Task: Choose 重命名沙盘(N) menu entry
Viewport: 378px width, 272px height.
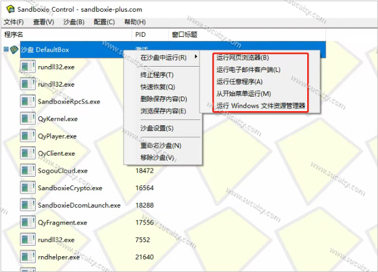Action: pos(161,146)
